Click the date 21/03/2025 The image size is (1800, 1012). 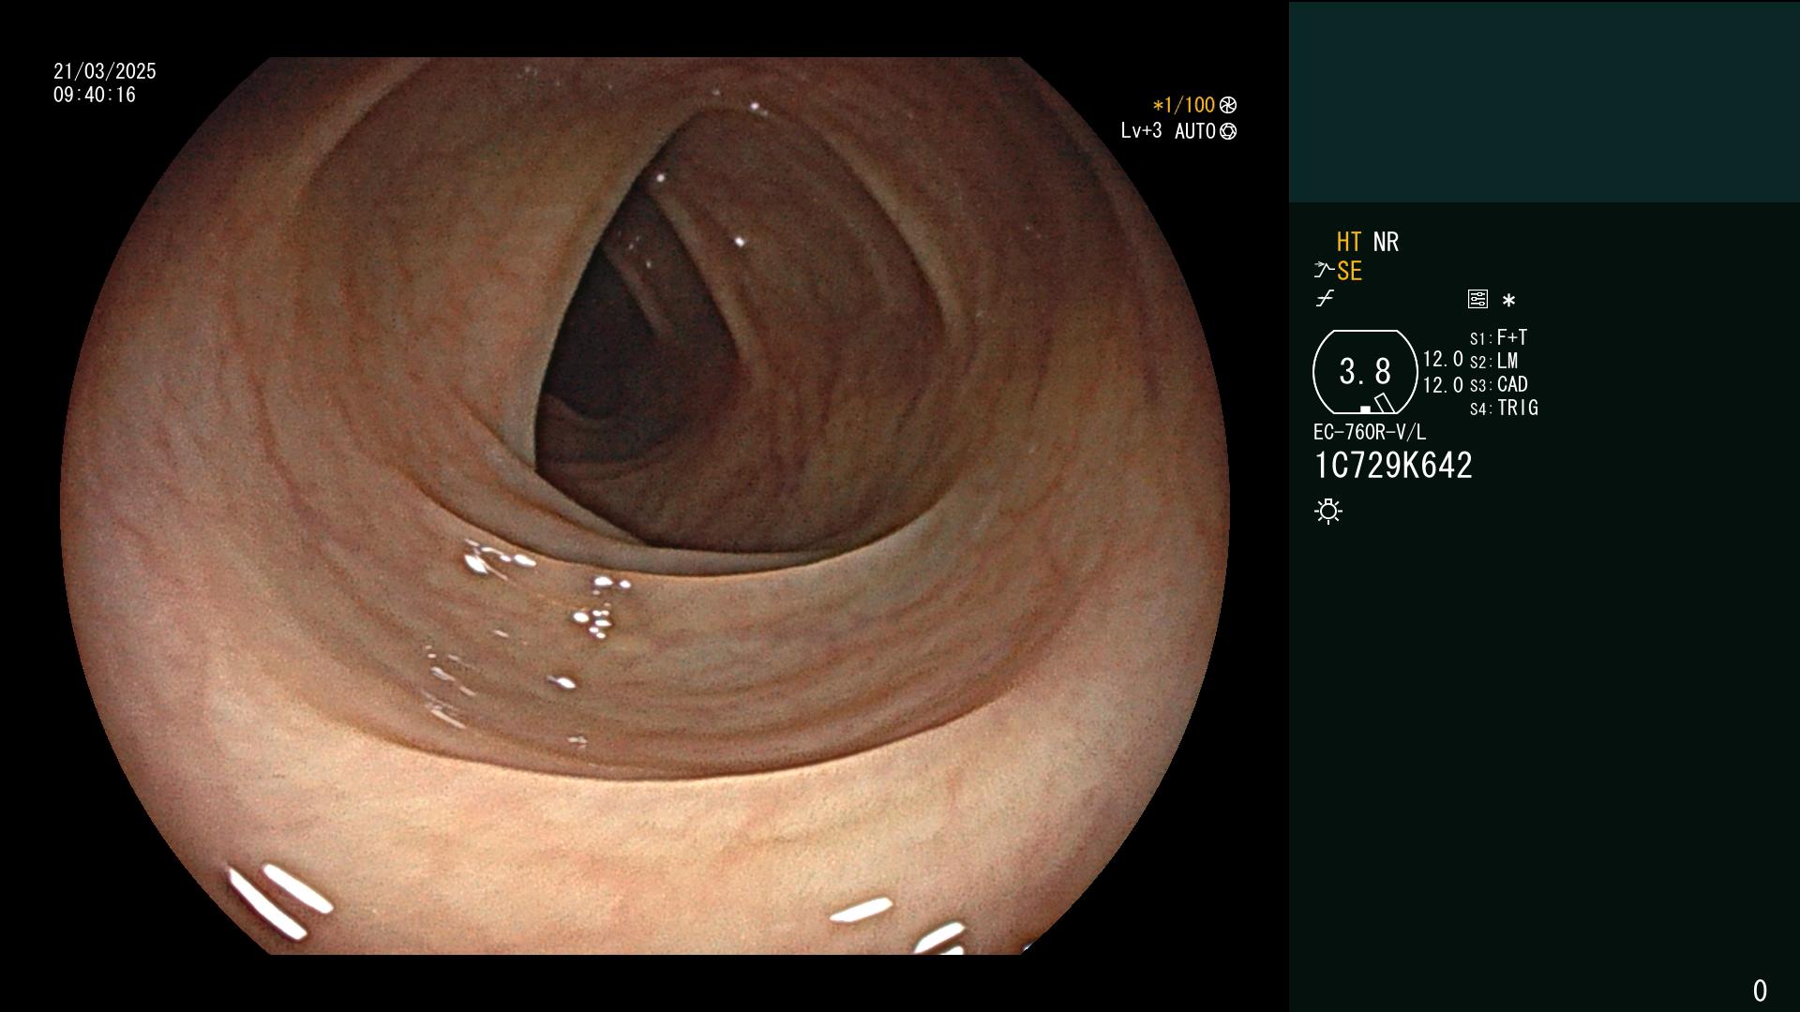pos(105,71)
